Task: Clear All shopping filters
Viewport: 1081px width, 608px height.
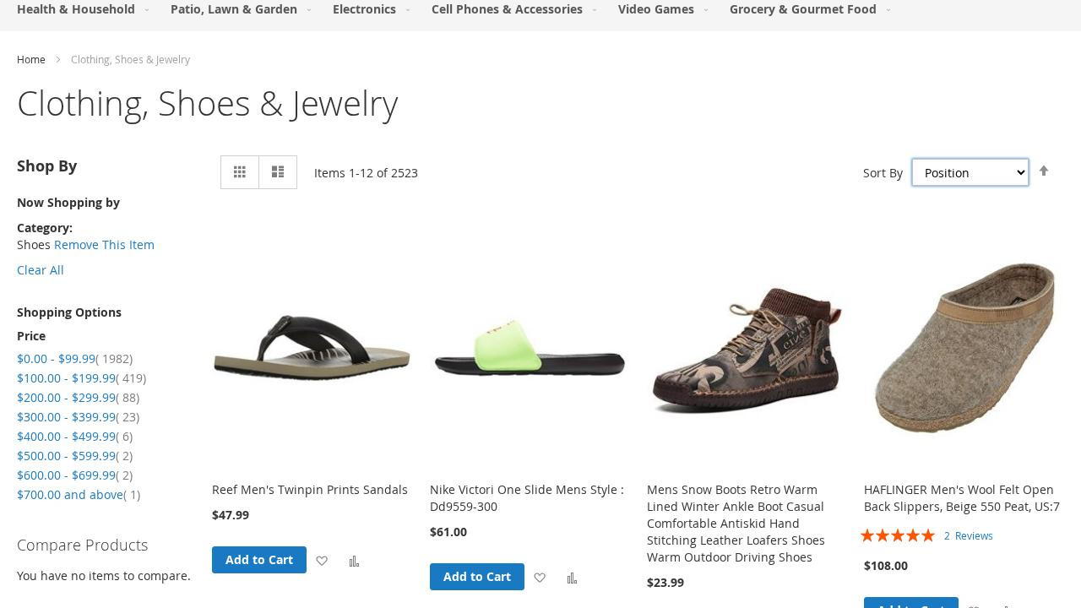Action: (41, 270)
